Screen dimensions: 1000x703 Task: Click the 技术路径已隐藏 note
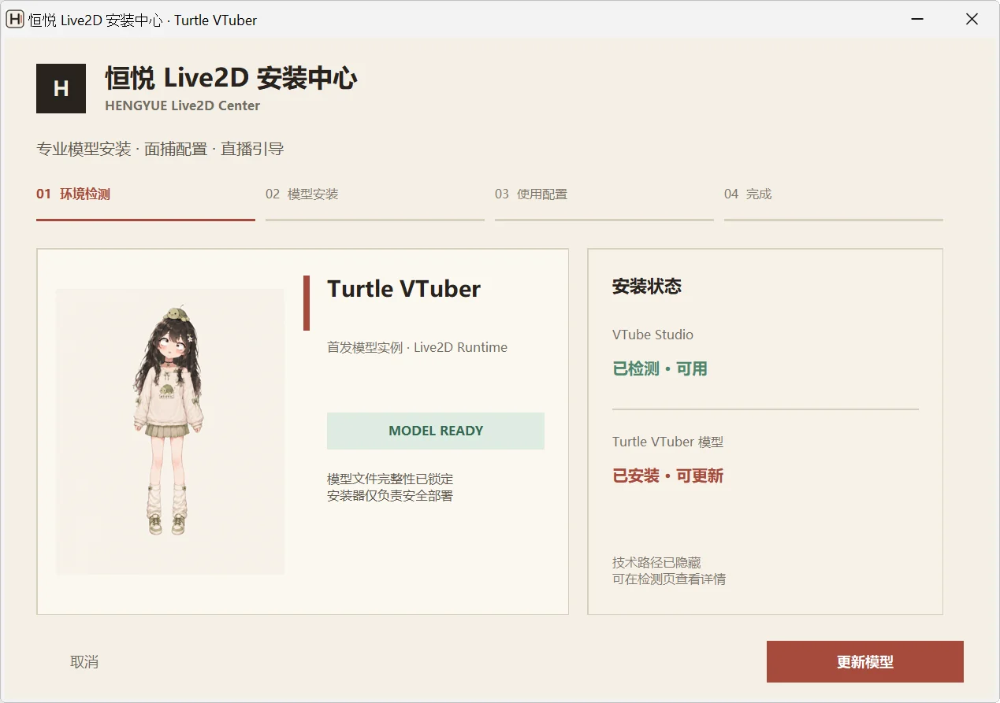click(656, 562)
